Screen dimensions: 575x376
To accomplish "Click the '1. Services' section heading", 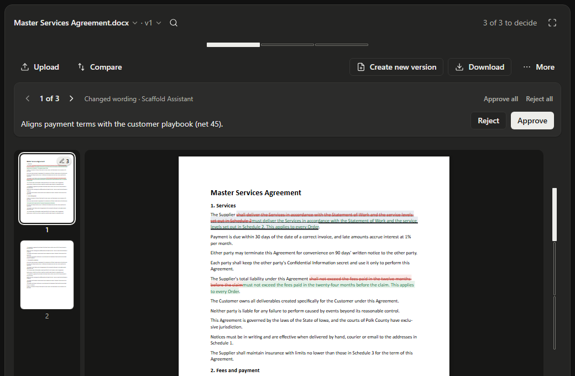I will (223, 206).
